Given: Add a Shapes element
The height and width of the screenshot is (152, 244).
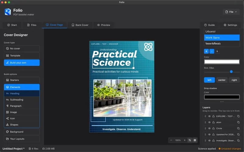Looking at the screenshot, I should click(x=22, y=125).
